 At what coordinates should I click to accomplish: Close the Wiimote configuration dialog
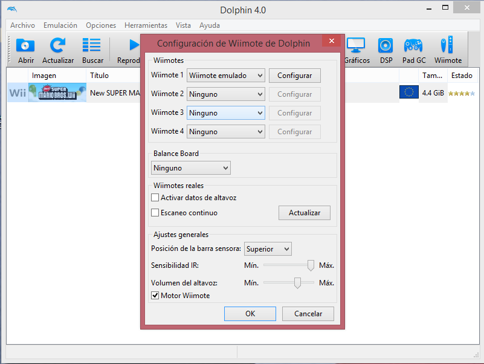click(332, 41)
